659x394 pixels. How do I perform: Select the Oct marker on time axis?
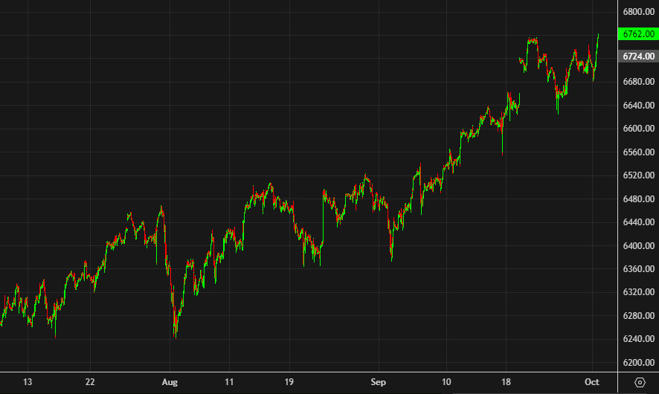click(592, 382)
